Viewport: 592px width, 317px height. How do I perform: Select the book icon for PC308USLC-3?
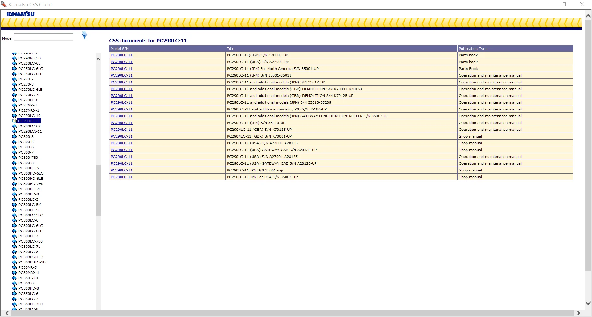(14, 257)
